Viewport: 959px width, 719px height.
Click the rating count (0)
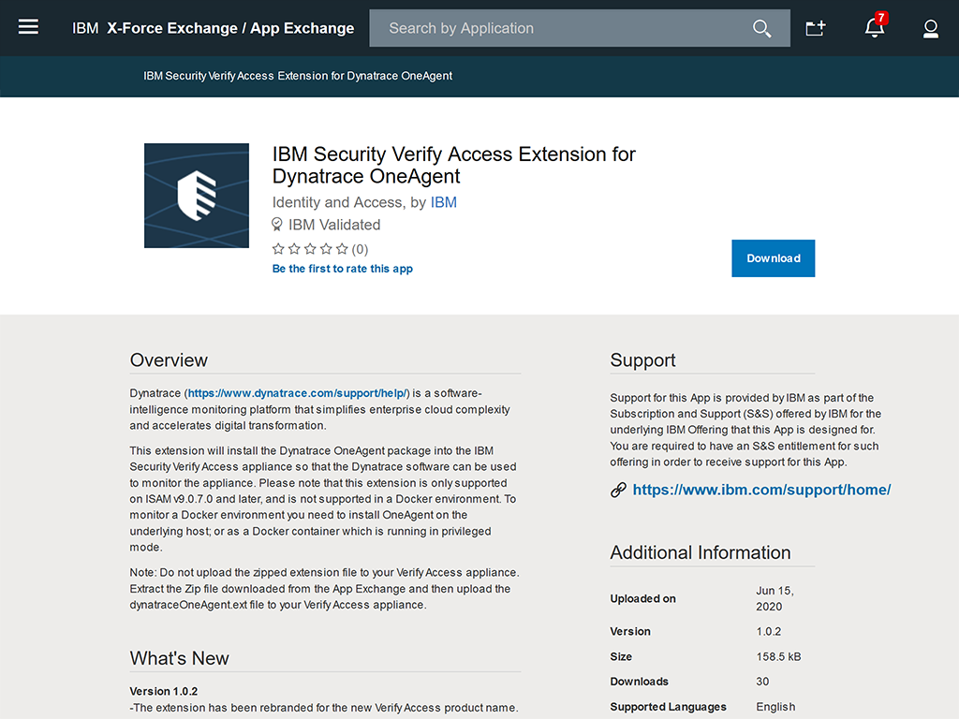(361, 249)
